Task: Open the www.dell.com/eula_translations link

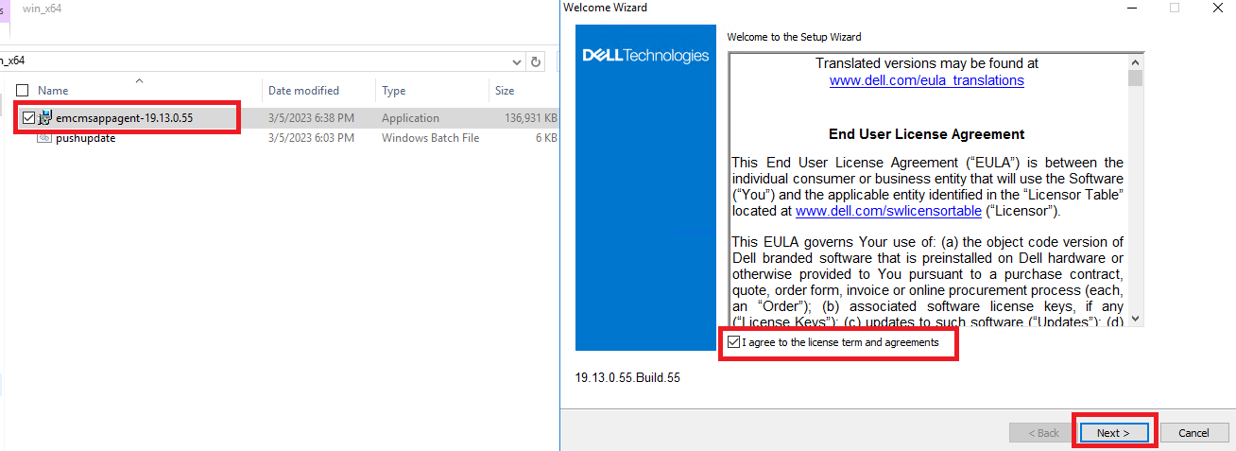Action: (x=926, y=80)
